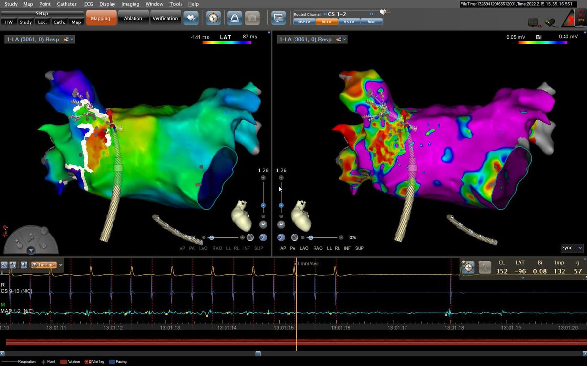
Task: Set right map to LAO view
Action: click(x=304, y=248)
